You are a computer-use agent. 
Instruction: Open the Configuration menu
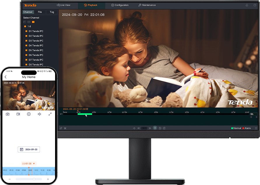coord(120,5)
